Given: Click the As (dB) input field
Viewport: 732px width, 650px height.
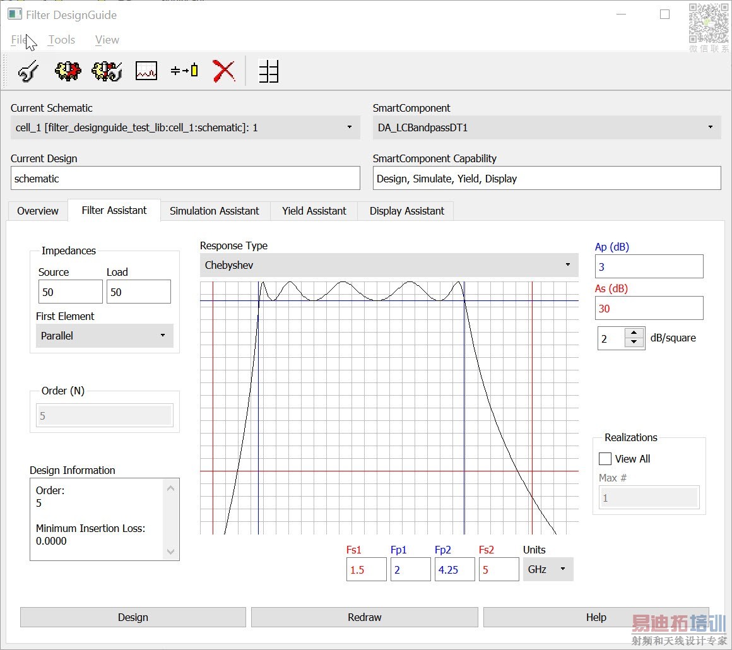Looking at the screenshot, I should click(649, 308).
